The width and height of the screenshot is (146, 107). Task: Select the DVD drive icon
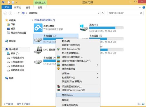pyautogui.click(x=38, y=50)
